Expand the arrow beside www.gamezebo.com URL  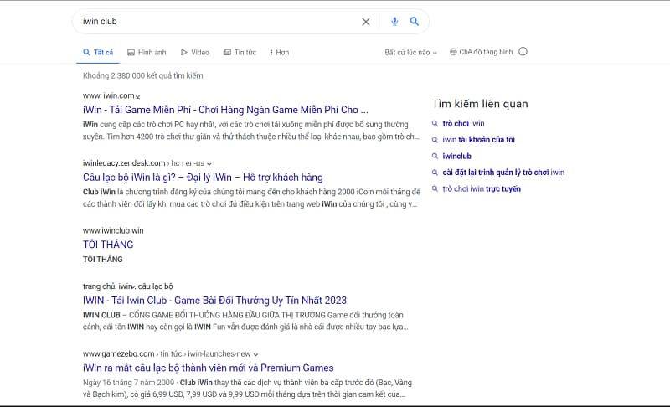click(x=255, y=354)
